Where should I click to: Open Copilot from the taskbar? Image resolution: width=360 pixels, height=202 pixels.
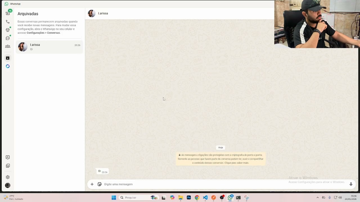tap(172, 198)
